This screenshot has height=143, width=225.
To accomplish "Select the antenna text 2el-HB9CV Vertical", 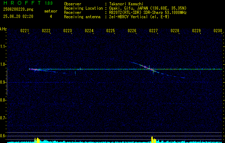I will pyautogui.click(x=128, y=17).
